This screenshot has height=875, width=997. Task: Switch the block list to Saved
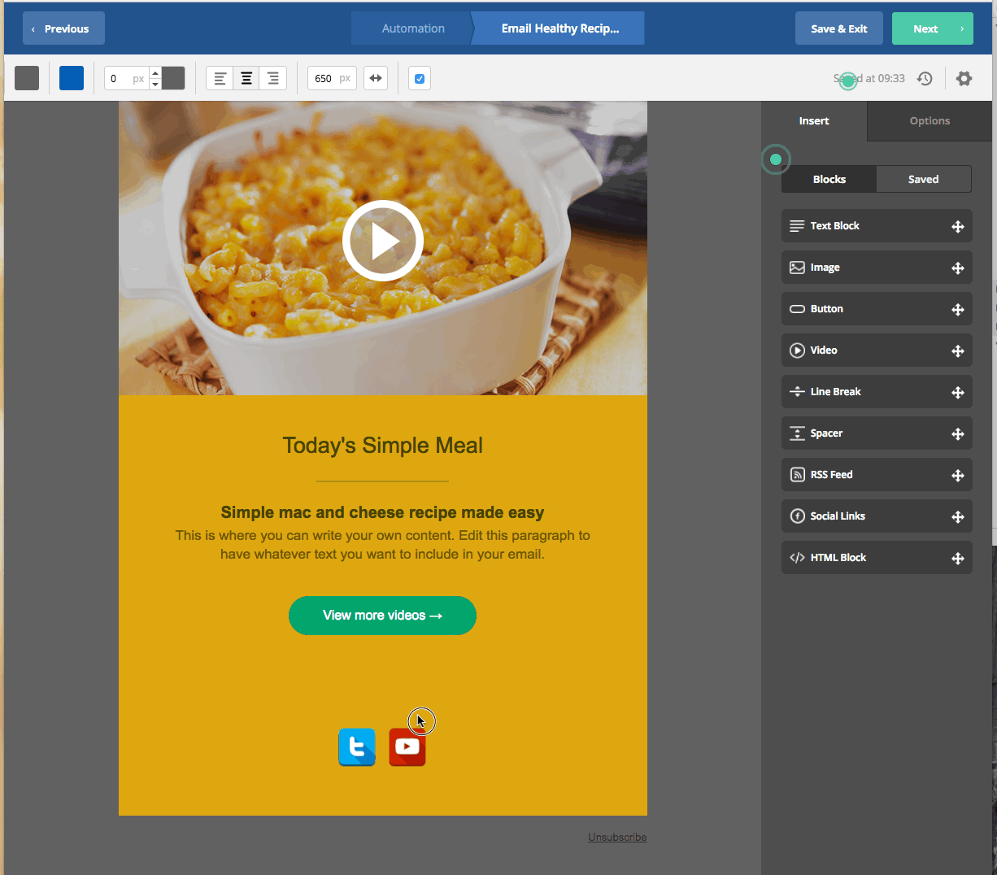click(x=923, y=179)
